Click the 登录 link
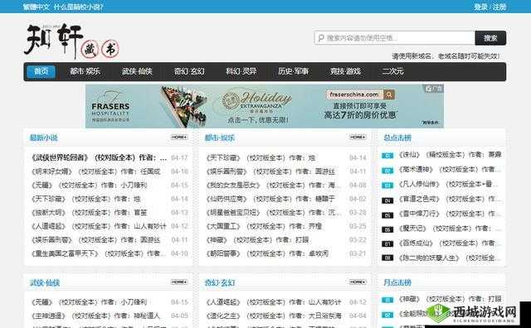The width and height of the screenshot is (531, 328). click(480, 7)
